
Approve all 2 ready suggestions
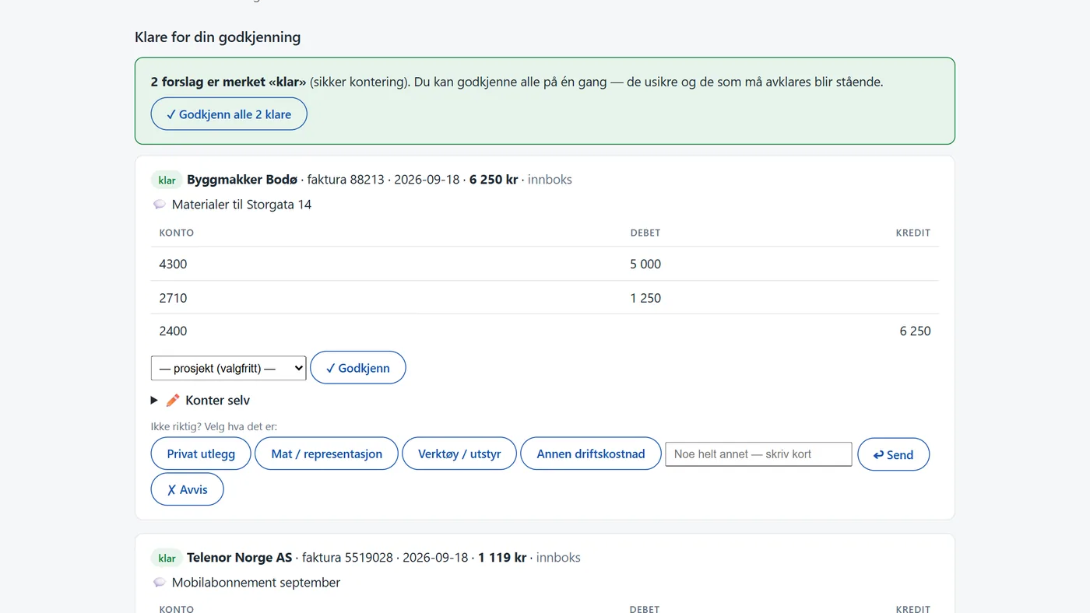229,114
